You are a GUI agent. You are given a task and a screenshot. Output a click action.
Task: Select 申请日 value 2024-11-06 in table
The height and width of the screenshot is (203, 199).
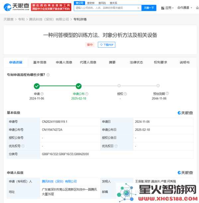click(142, 122)
